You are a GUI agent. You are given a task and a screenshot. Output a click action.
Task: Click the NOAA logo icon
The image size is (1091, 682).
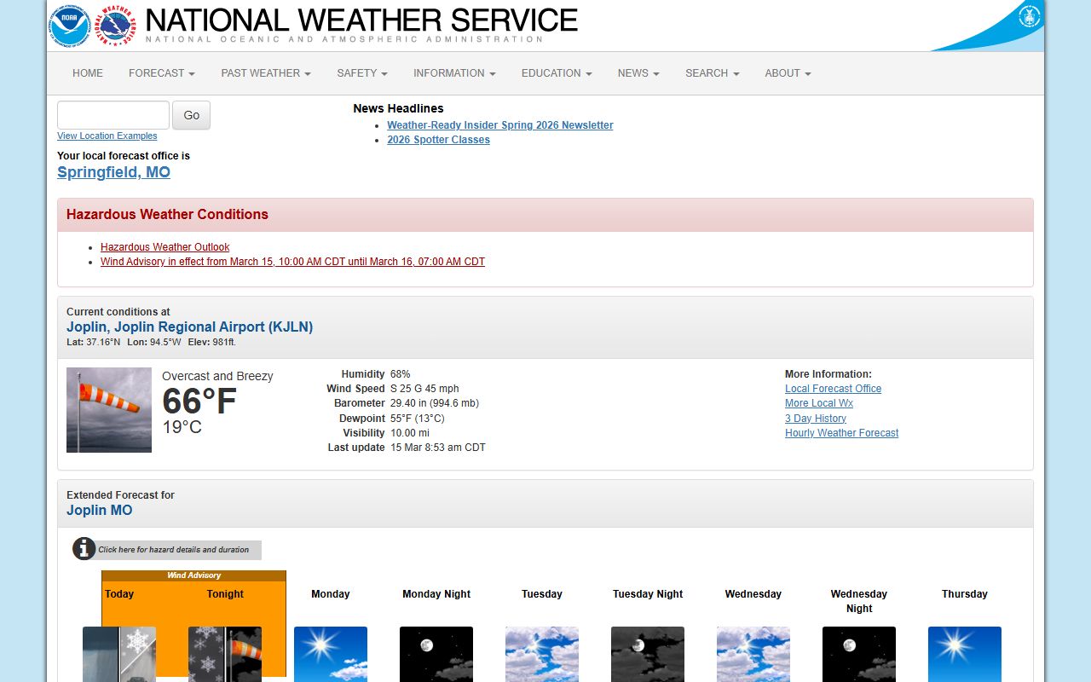point(69,26)
